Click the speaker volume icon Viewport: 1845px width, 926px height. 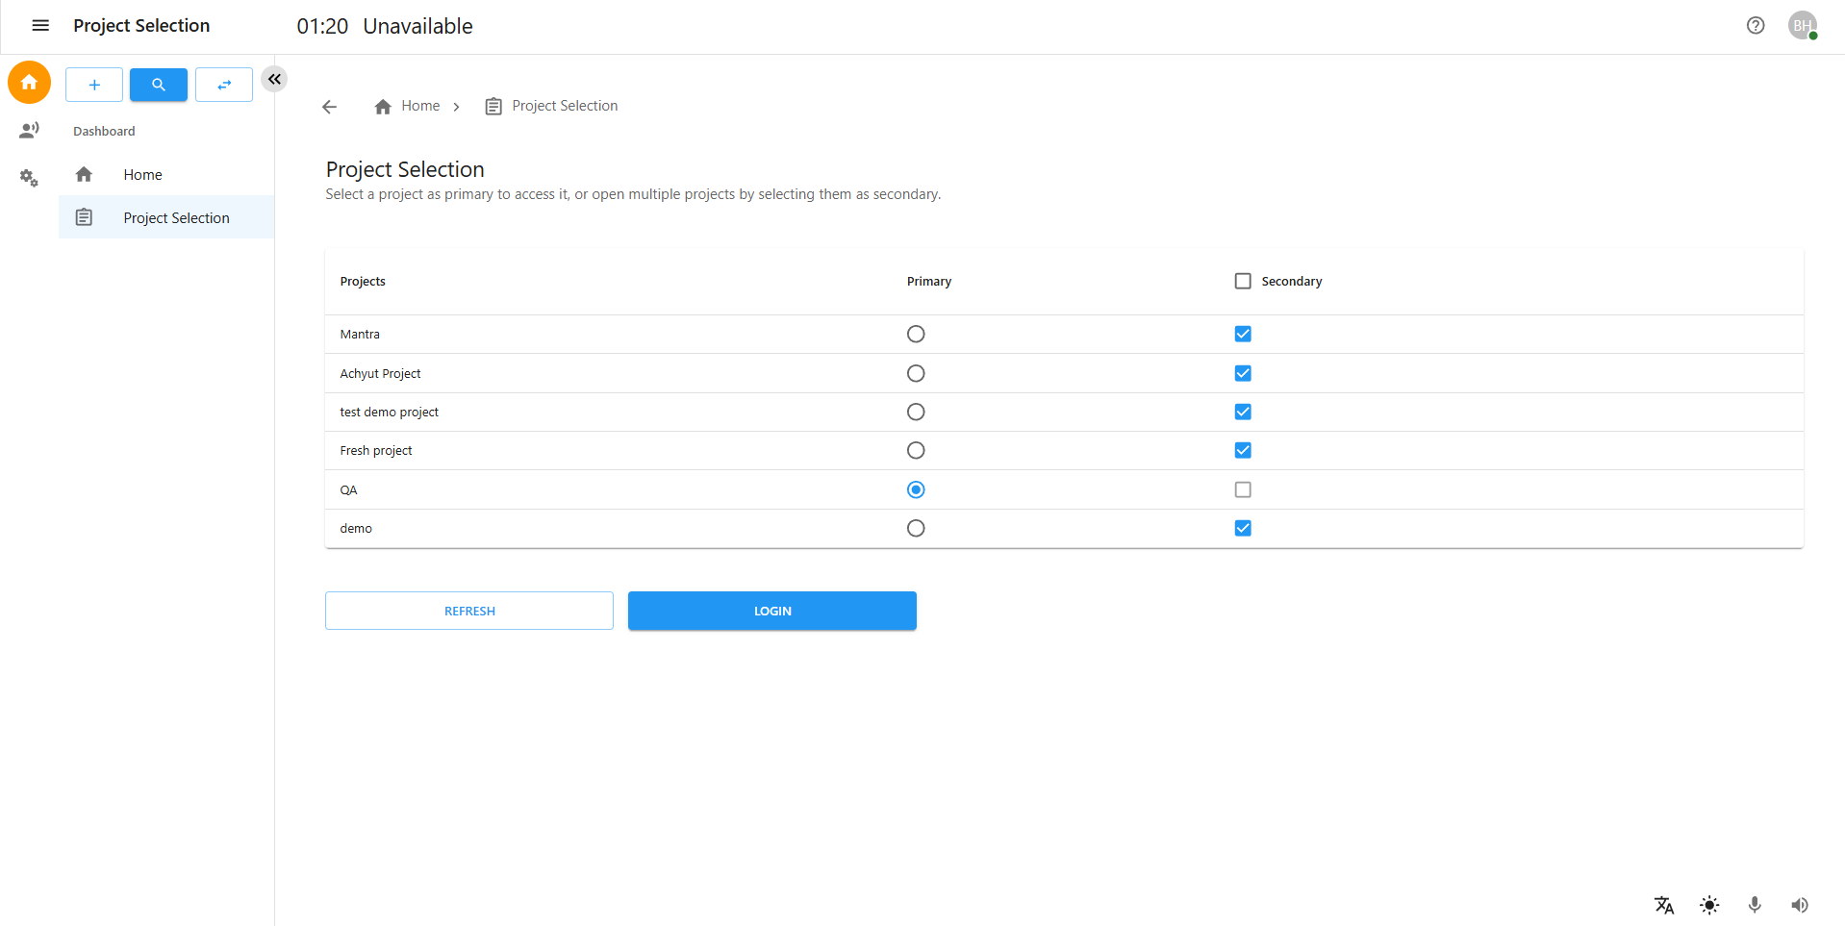click(1800, 905)
